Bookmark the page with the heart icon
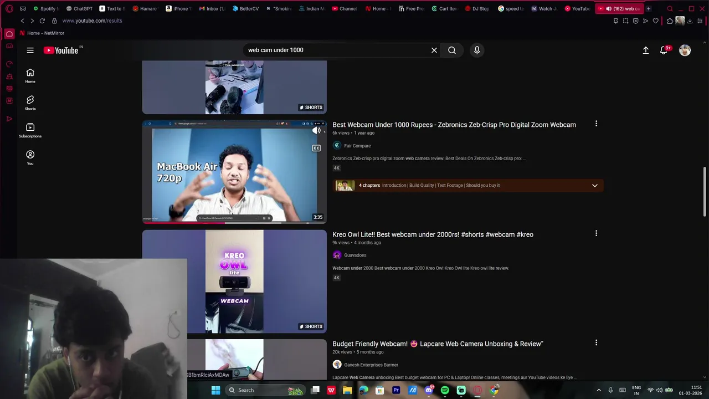 [x=655, y=21]
